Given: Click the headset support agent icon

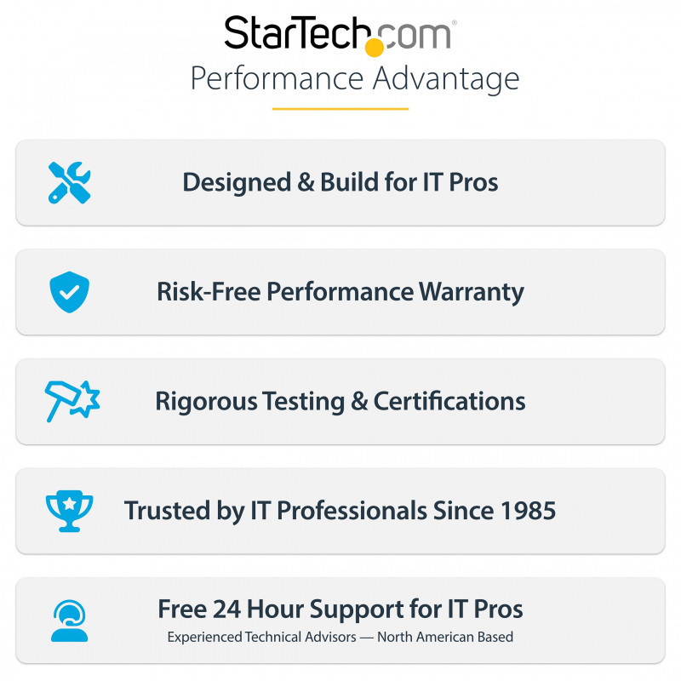Looking at the screenshot, I should point(69,621).
